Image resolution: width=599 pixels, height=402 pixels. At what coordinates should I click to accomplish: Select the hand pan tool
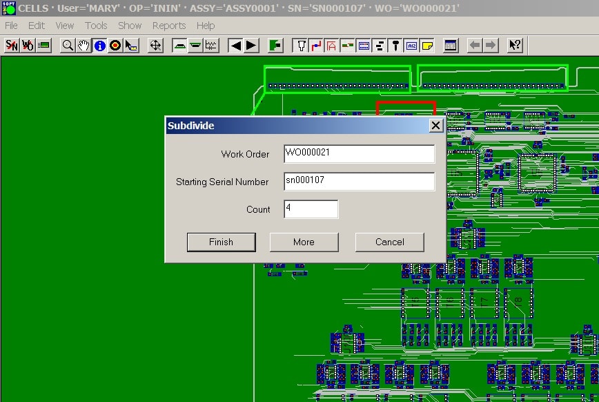tap(84, 46)
